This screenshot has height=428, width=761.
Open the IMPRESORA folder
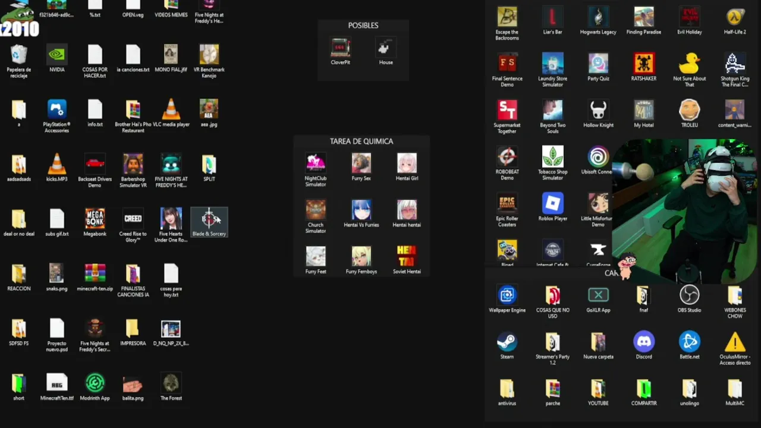133,328
